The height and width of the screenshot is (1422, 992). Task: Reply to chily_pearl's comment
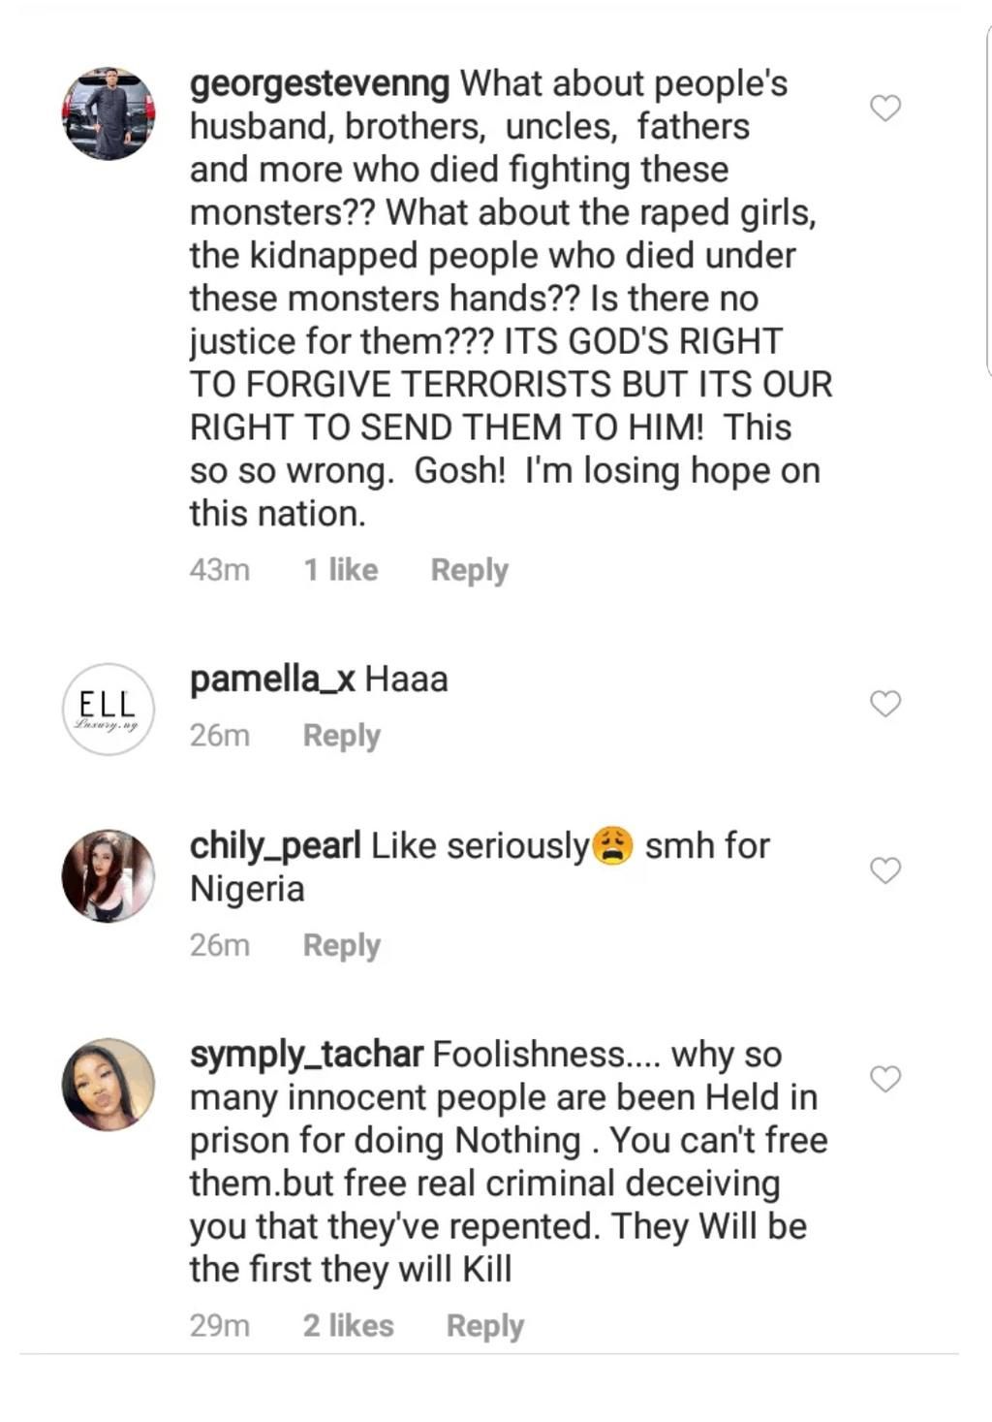click(341, 945)
